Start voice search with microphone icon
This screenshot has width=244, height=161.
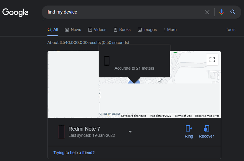pyautogui.click(x=222, y=12)
